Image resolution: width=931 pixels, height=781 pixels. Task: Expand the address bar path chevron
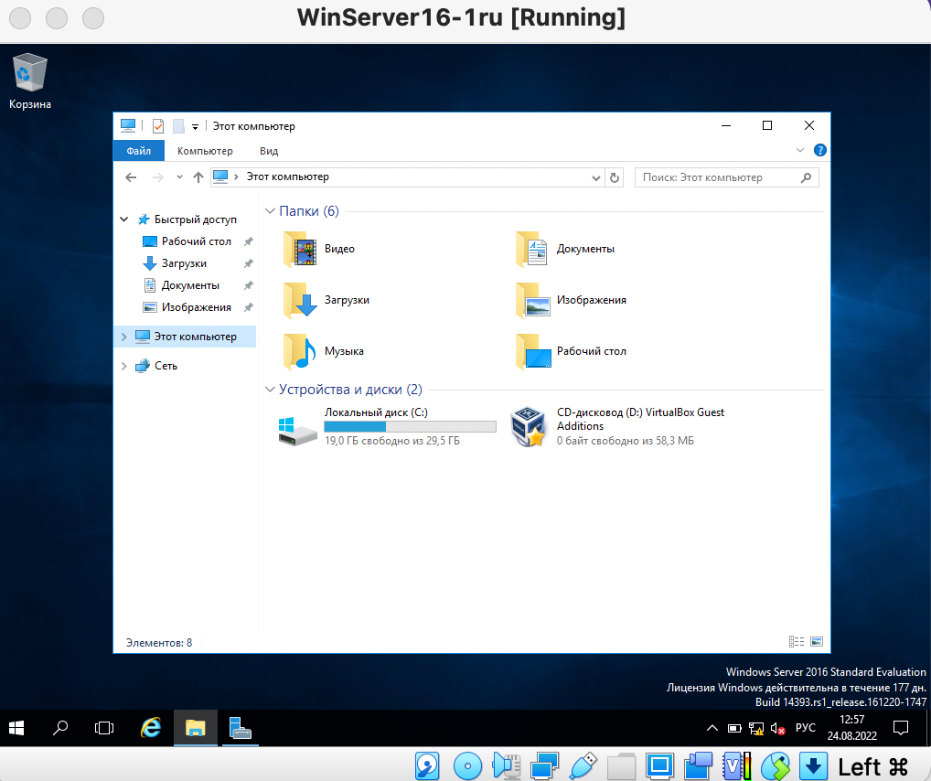(236, 177)
